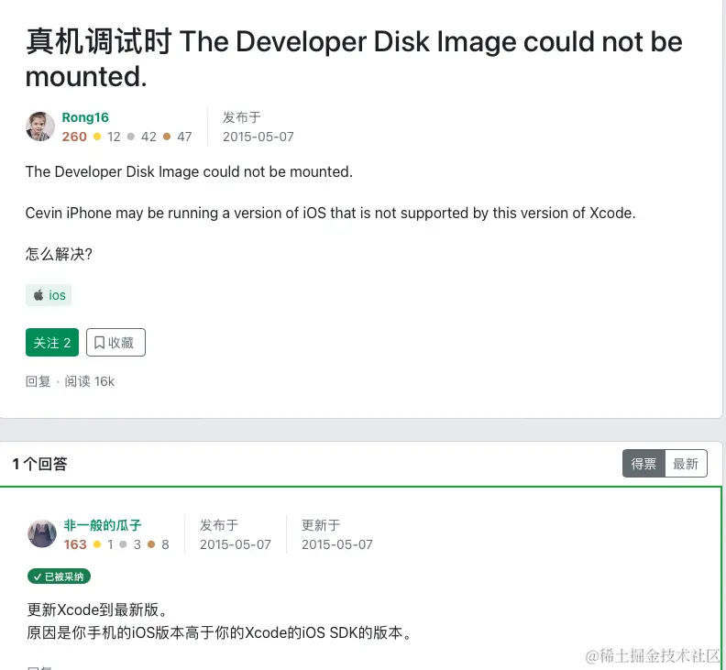Image resolution: width=726 pixels, height=670 pixels.
Task: Click the answer's 更新于 2015-05-07 date
Action: [x=337, y=544]
